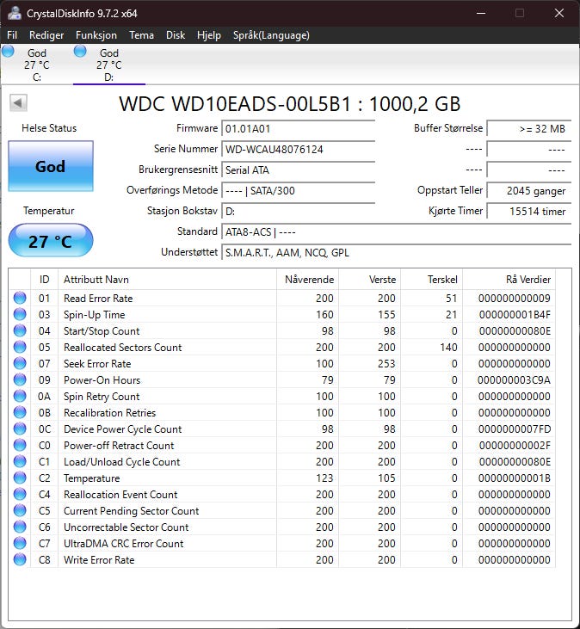The width and height of the screenshot is (580, 629).
Task: Select the C: drive tab
Action: click(x=36, y=65)
